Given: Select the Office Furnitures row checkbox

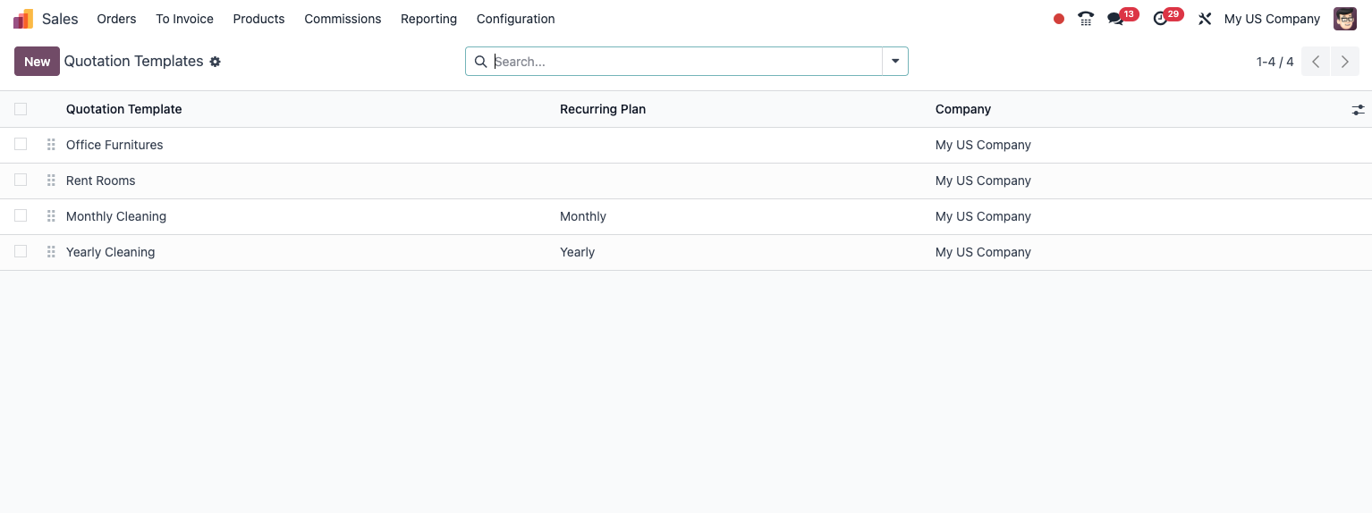Looking at the screenshot, I should point(21,144).
